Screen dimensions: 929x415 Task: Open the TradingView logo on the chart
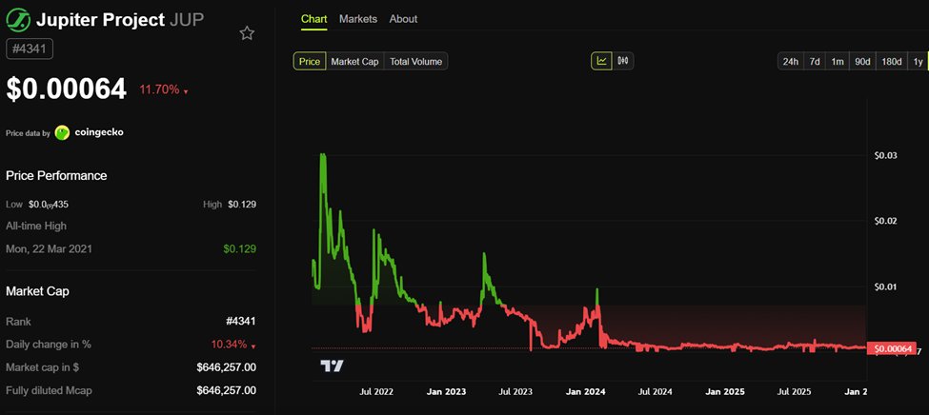[332, 366]
